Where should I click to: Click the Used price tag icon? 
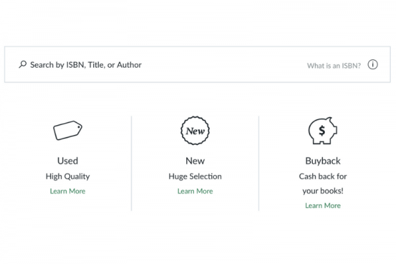tap(67, 130)
